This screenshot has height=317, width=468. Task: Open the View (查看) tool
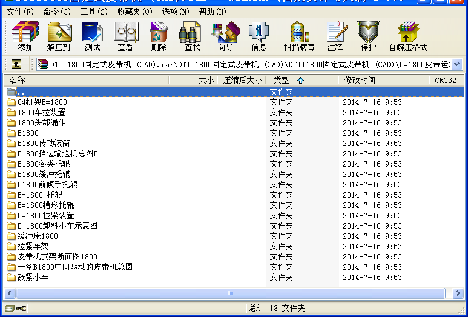(126, 36)
